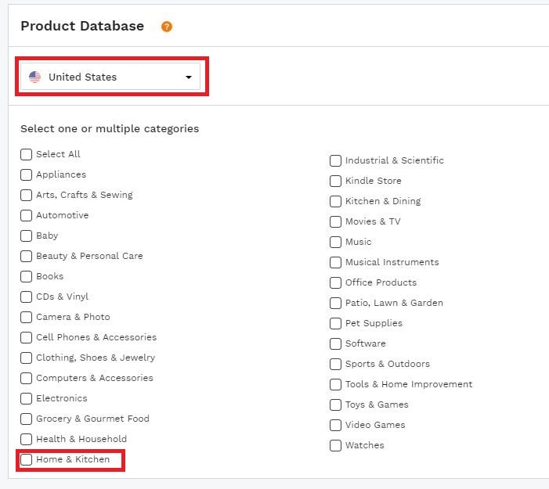Enable the Pet Supplies checkbox
Viewport: 549px width, 489px height.
pos(335,323)
